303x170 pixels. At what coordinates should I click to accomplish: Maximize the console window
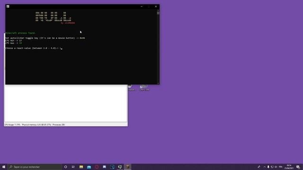tap(149, 6)
